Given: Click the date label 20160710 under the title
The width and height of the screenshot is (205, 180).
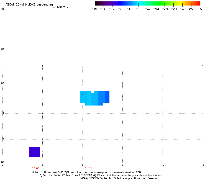Looking at the screenshot, I should coord(60,7).
